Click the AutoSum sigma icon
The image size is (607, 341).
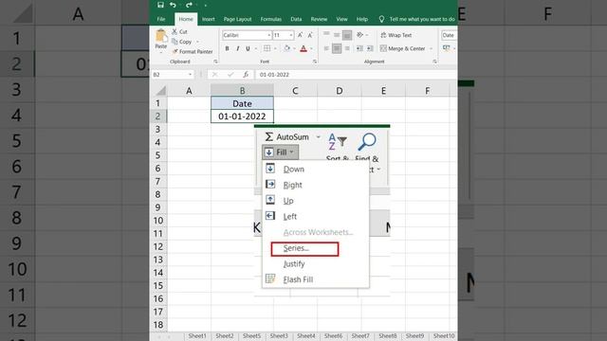269,136
